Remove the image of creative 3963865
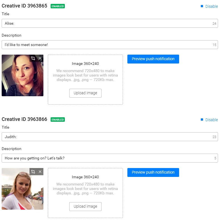The height and width of the screenshot is (221, 220). click(40, 58)
